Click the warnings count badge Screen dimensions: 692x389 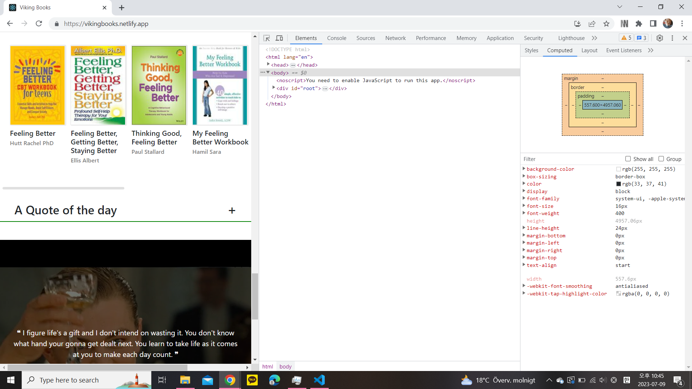[626, 38]
